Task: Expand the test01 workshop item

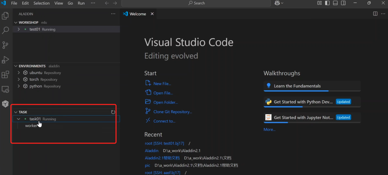Action: click(x=19, y=29)
